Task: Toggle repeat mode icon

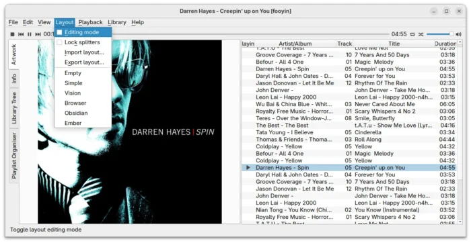Action: (412, 34)
